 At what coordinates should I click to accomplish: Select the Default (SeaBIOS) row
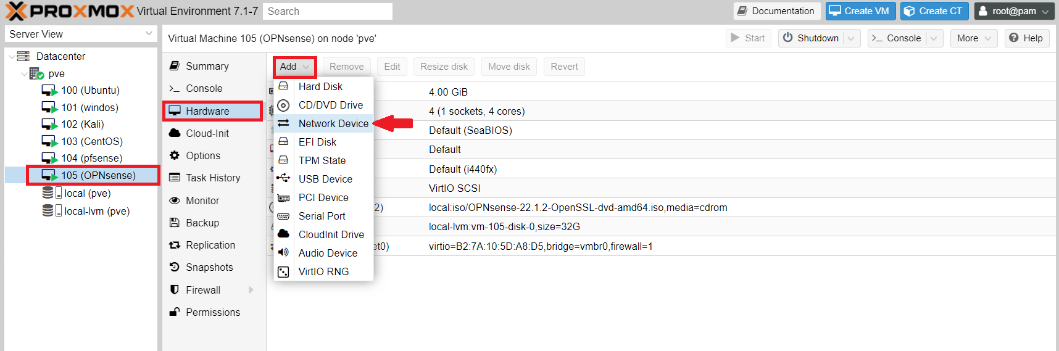point(661,130)
